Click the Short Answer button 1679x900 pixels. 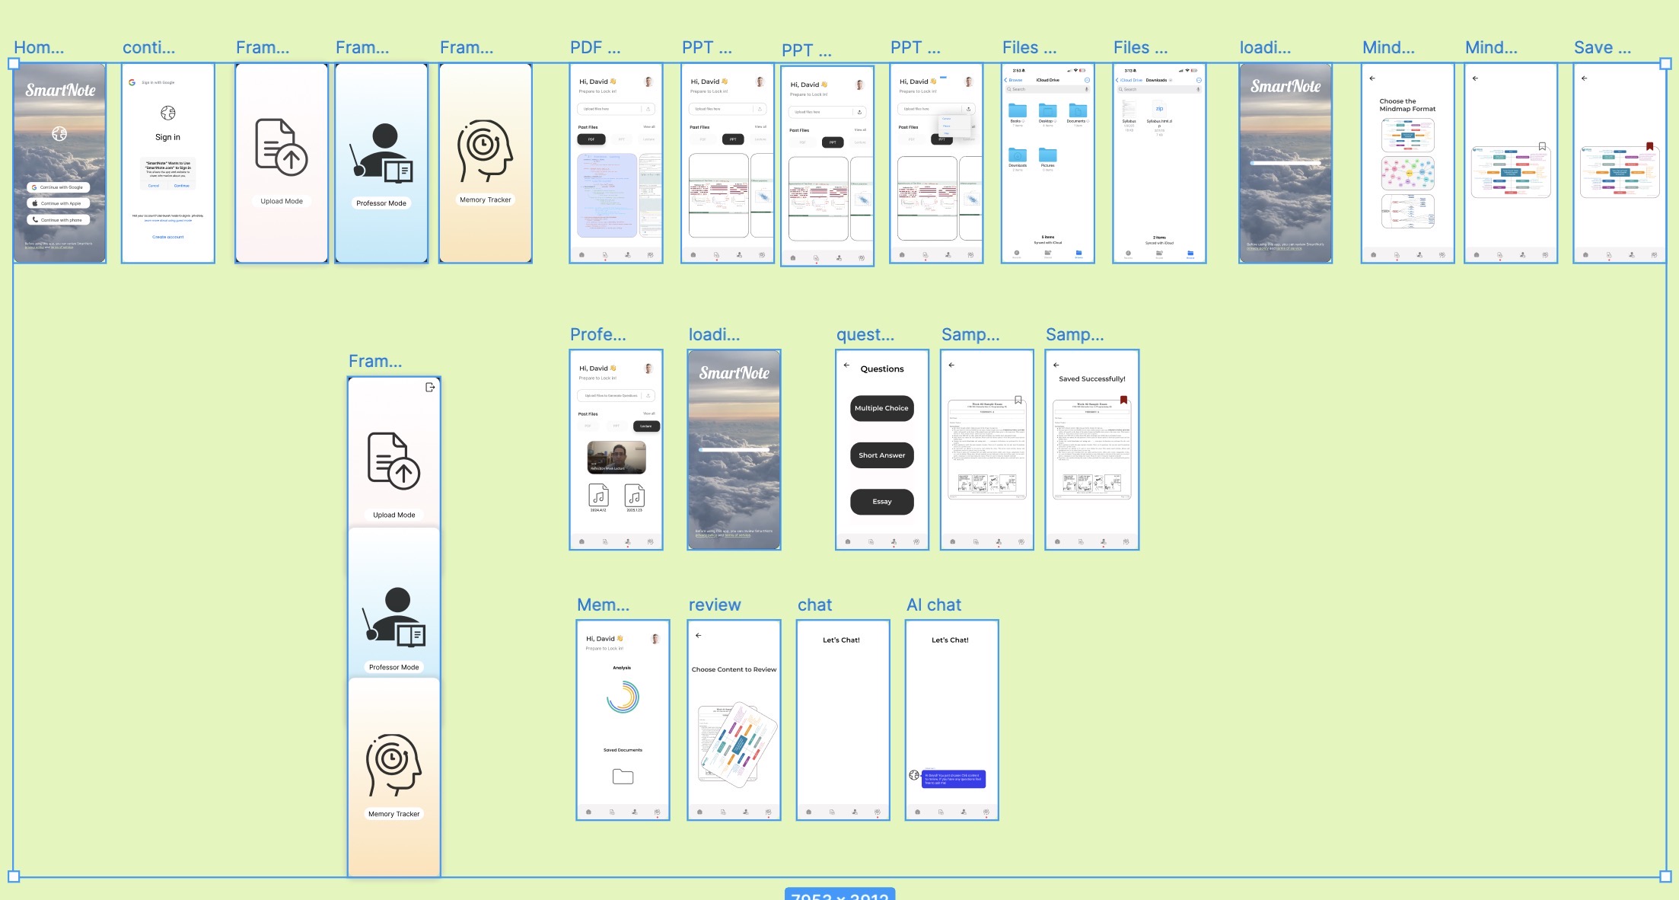coord(881,455)
